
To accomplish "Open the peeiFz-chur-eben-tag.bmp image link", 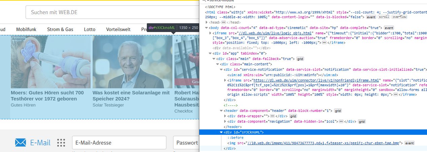I will pos(323,143).
